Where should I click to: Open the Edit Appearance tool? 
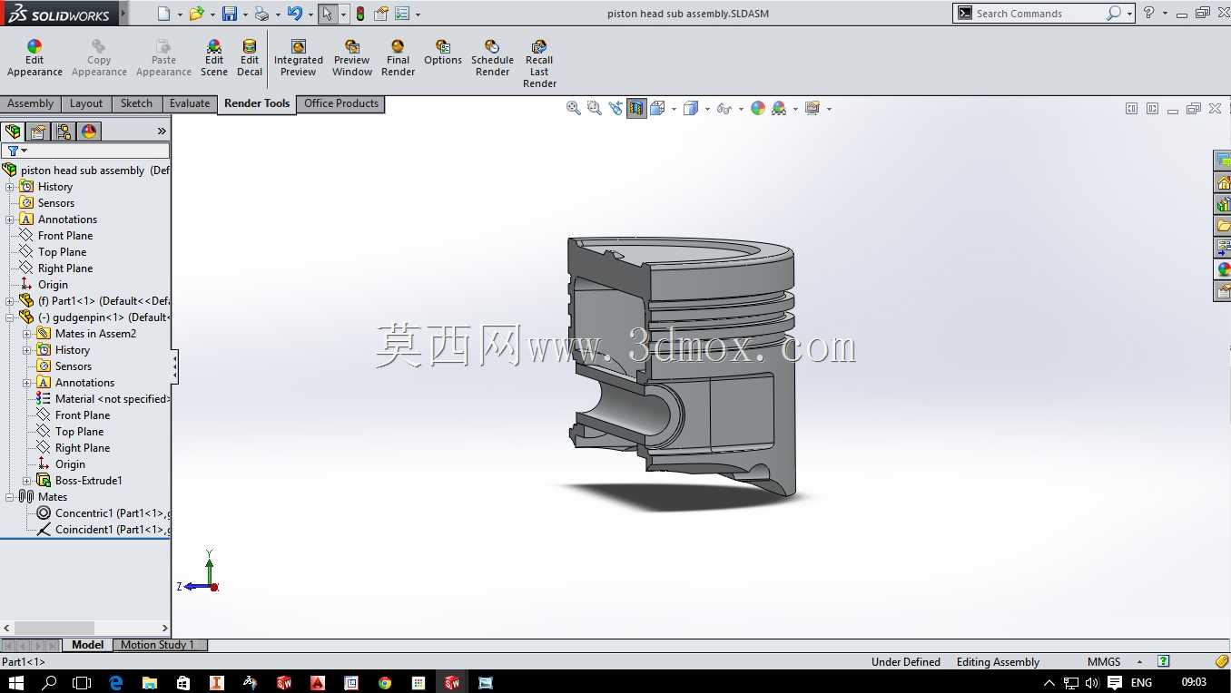tap(34, 58)
